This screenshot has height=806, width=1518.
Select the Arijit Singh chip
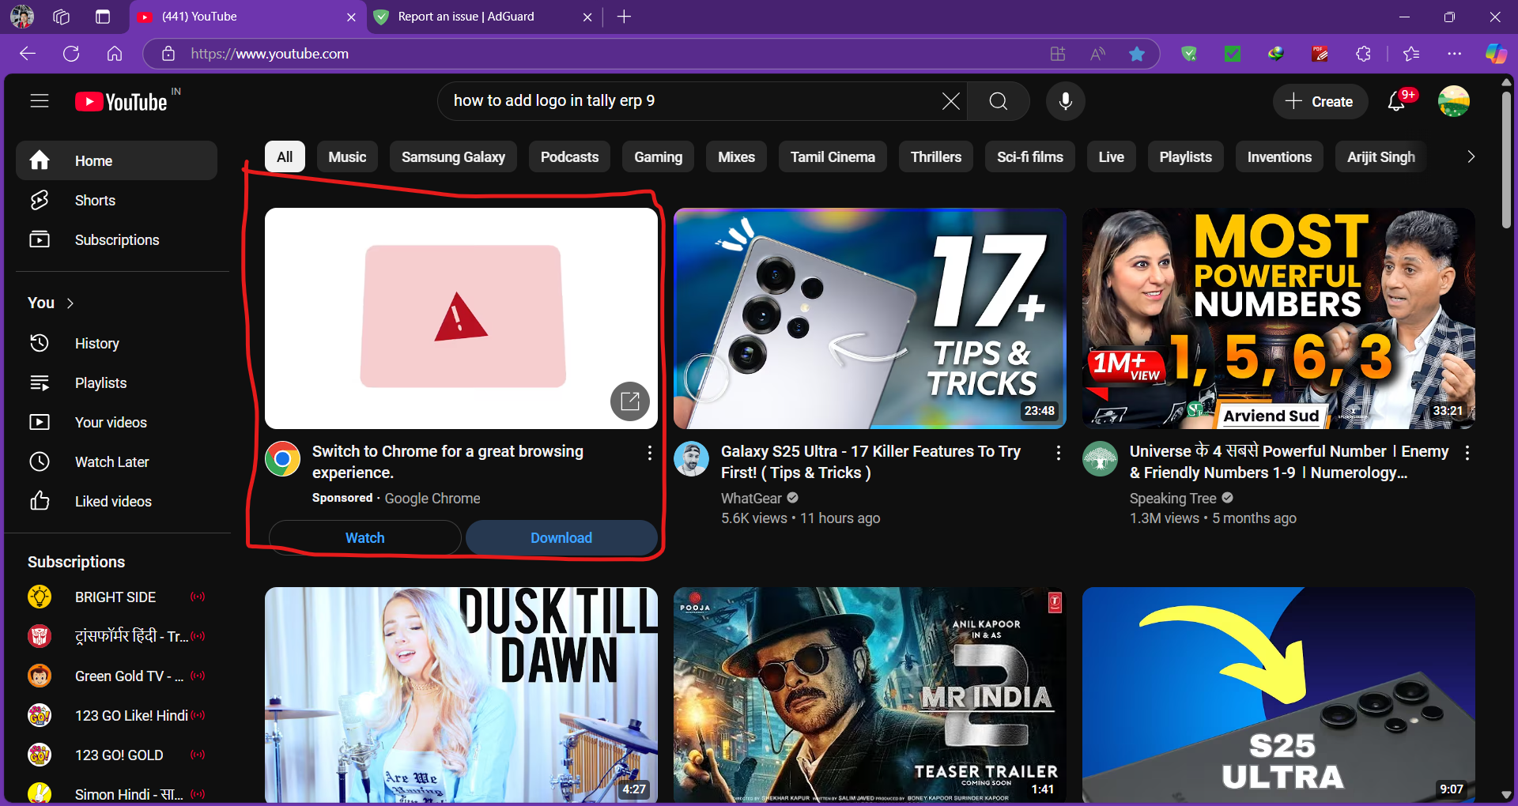(1380, 156)
